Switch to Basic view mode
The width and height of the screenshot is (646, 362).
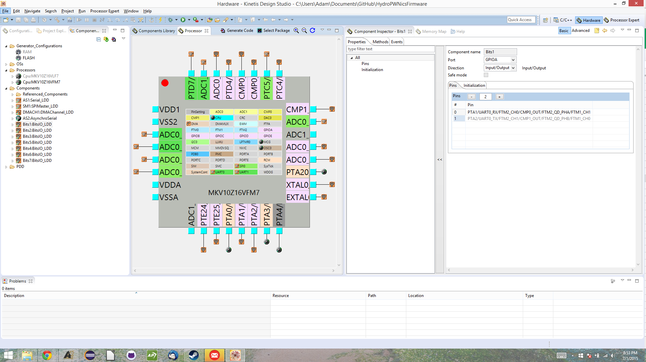pyautogui.click(x=564, y=31)
